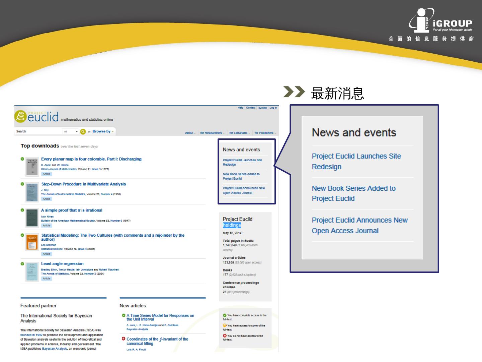The width and height of the screenshot is (482, 362).
Task: Click Article tag under Step-Down Procedure entry
Action: [x=47, y=199]
